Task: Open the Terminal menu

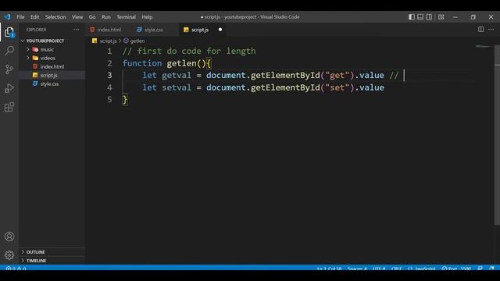Action: coord(126,17)
